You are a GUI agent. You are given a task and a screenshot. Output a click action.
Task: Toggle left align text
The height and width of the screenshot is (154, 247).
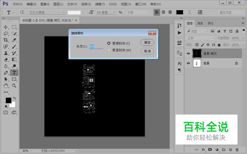[x=157, y=12]
